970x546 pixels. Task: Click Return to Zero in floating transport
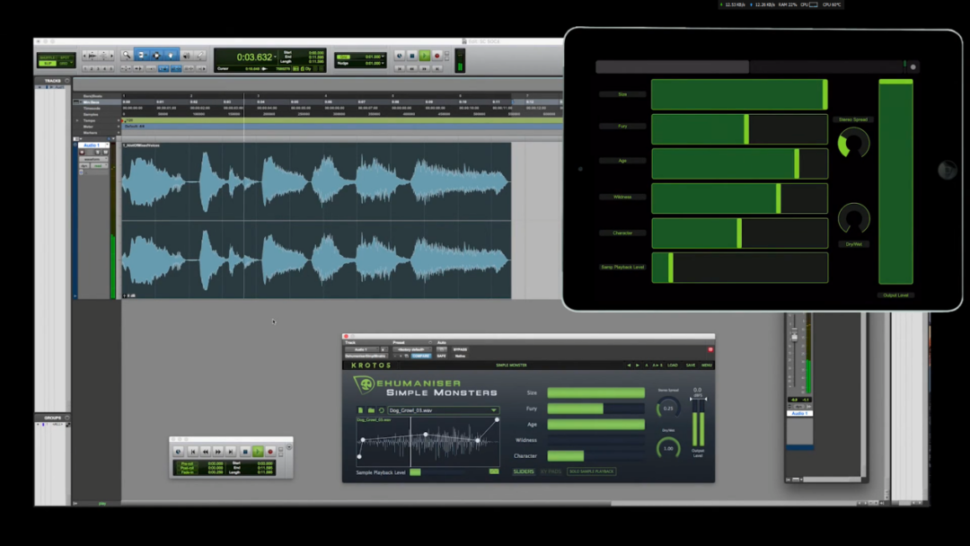click(x=193, y=452)
